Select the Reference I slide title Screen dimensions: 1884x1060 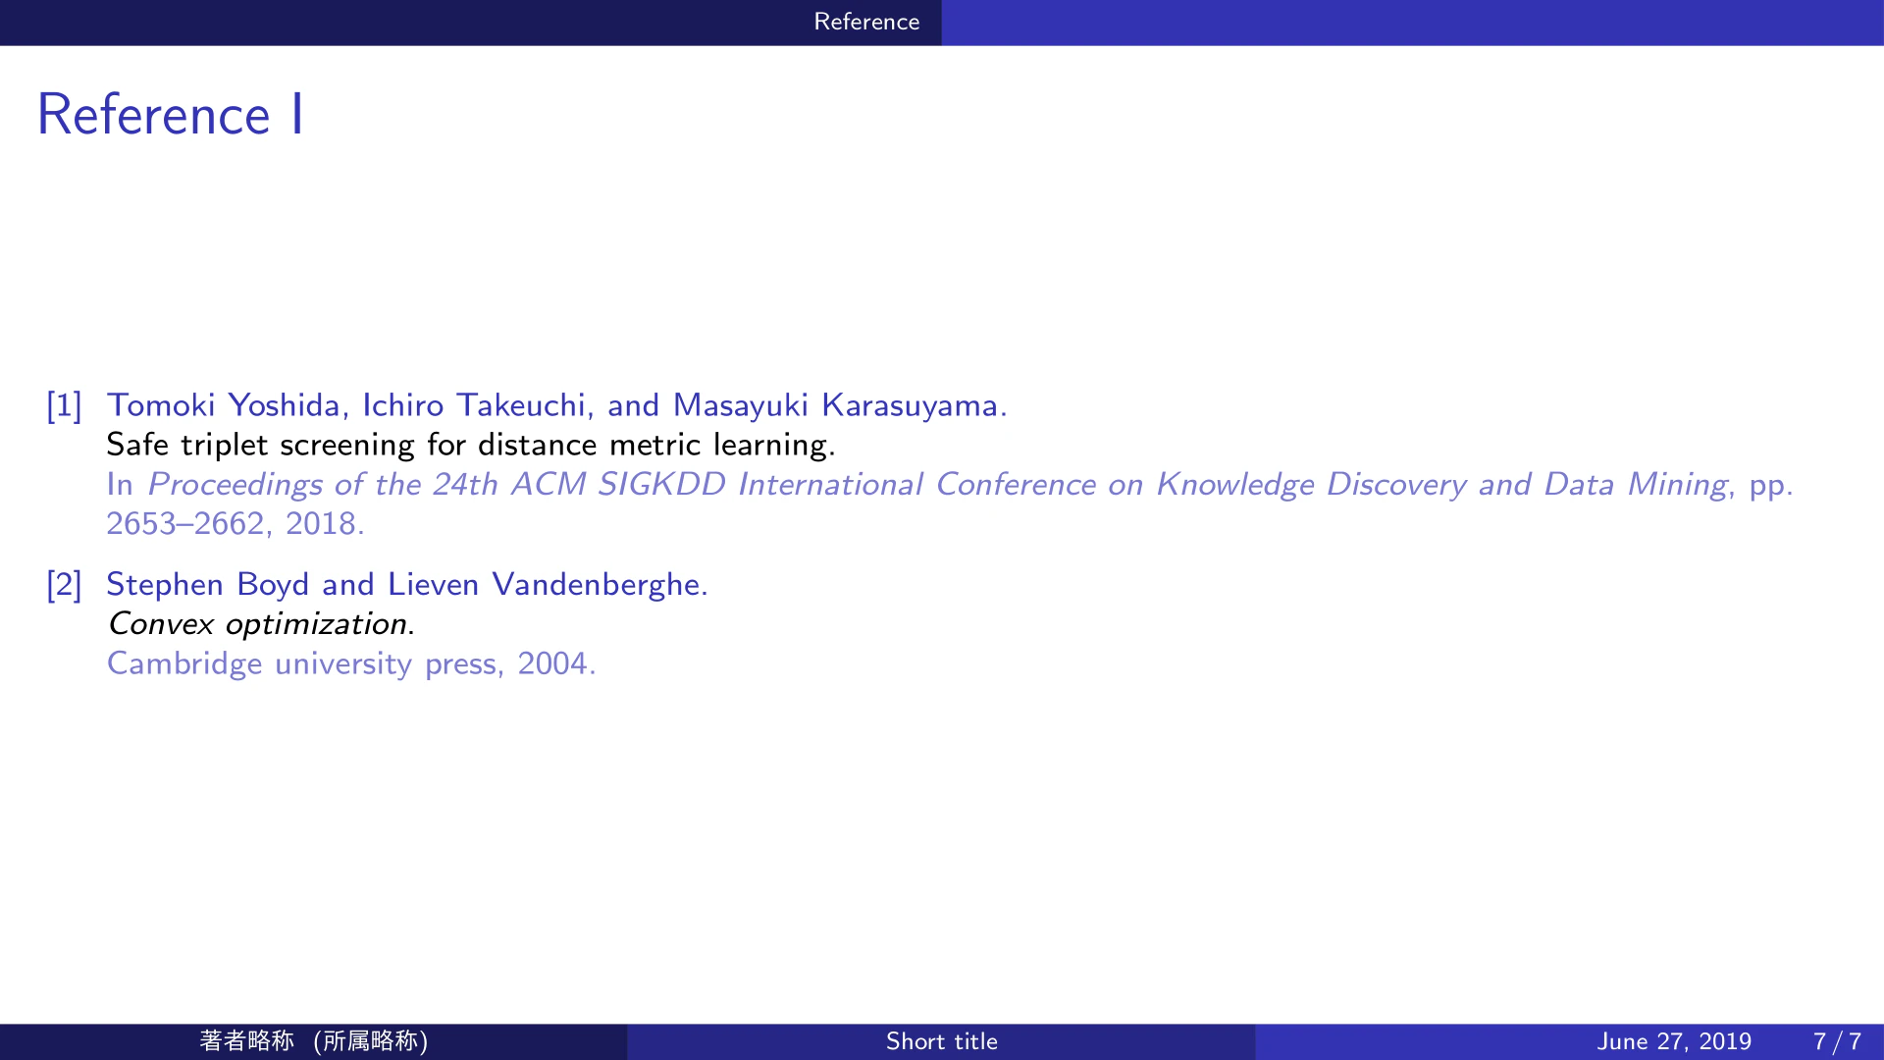pyautogui.click(x=171, y=114)
